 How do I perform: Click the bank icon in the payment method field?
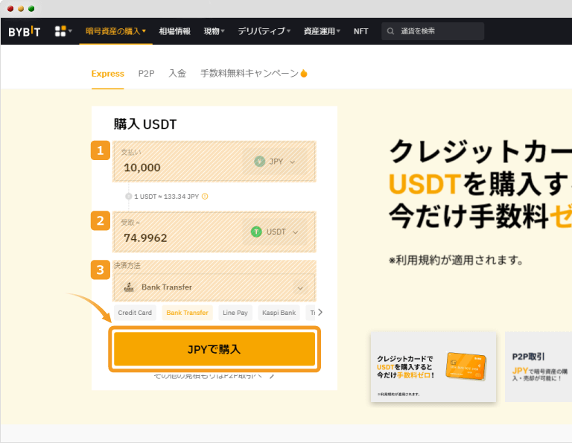(129, 287)
